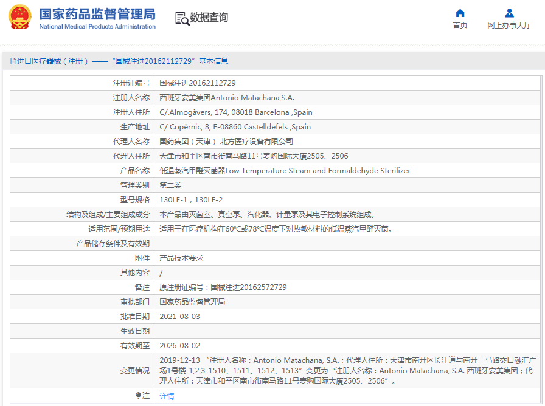This screenshot has width=545, height=406.
Task: Click the NMPA national emblem logo
Action: coord(21,18)
